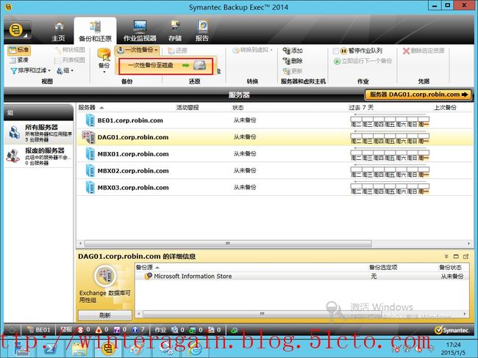
Task: Click the BE01.corp.robin.com server icon
Action: pyautogui.click(x=90, y=120)
